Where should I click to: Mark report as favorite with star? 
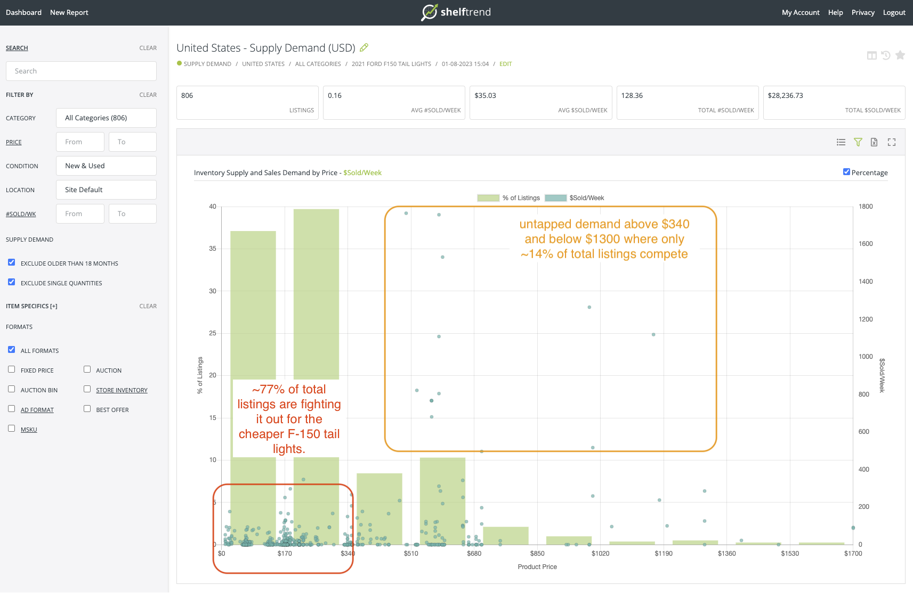pyautogui.click(x=900, y=55)
